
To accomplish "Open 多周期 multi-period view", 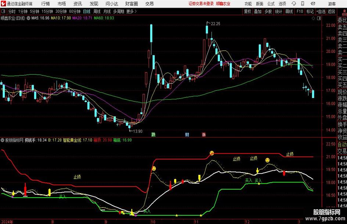I will tap(119, 11).
